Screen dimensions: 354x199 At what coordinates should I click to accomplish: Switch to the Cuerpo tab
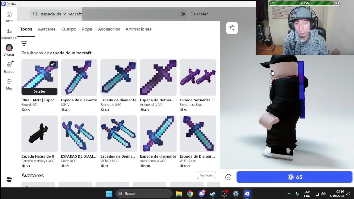tap(69, 29)
